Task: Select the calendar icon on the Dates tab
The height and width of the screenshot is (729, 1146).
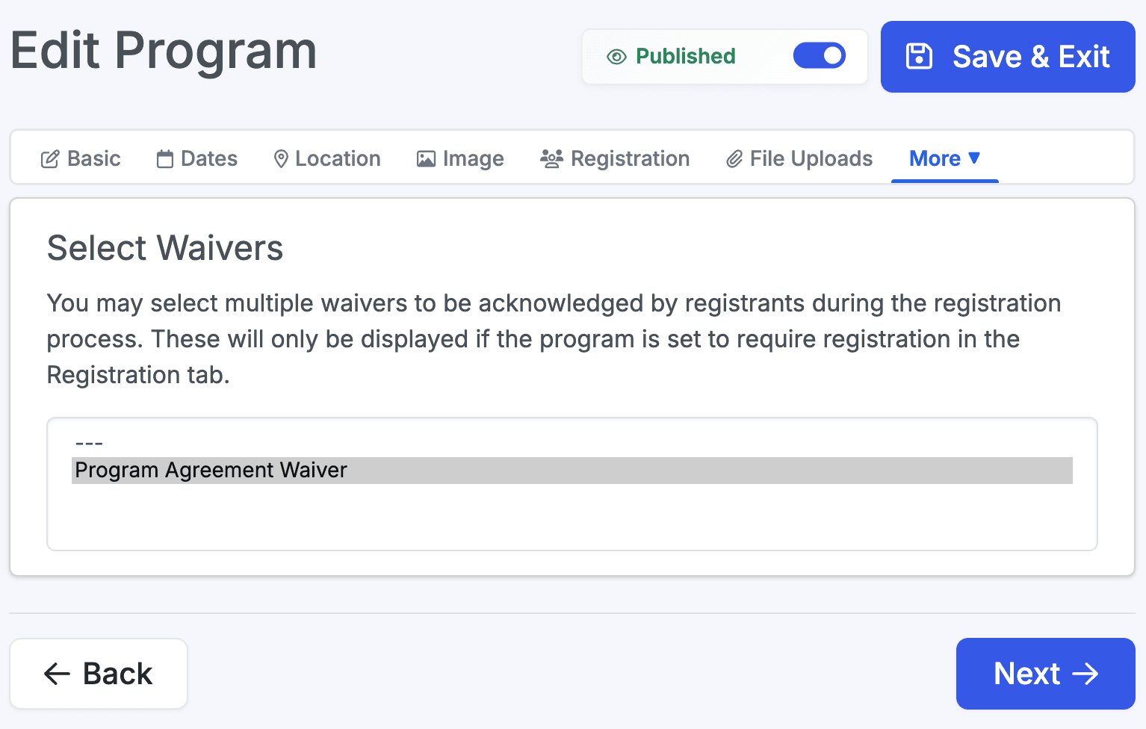Action: point(164,158)
